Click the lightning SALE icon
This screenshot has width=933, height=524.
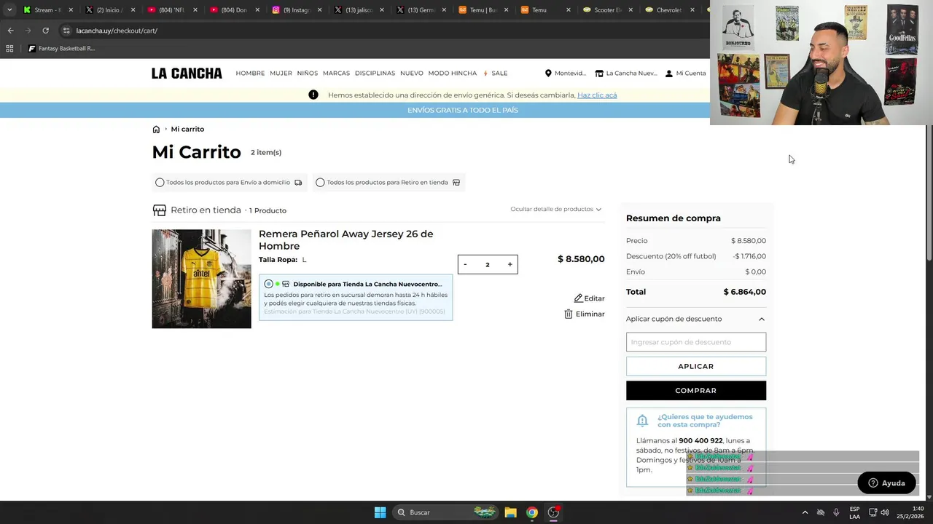485,73
